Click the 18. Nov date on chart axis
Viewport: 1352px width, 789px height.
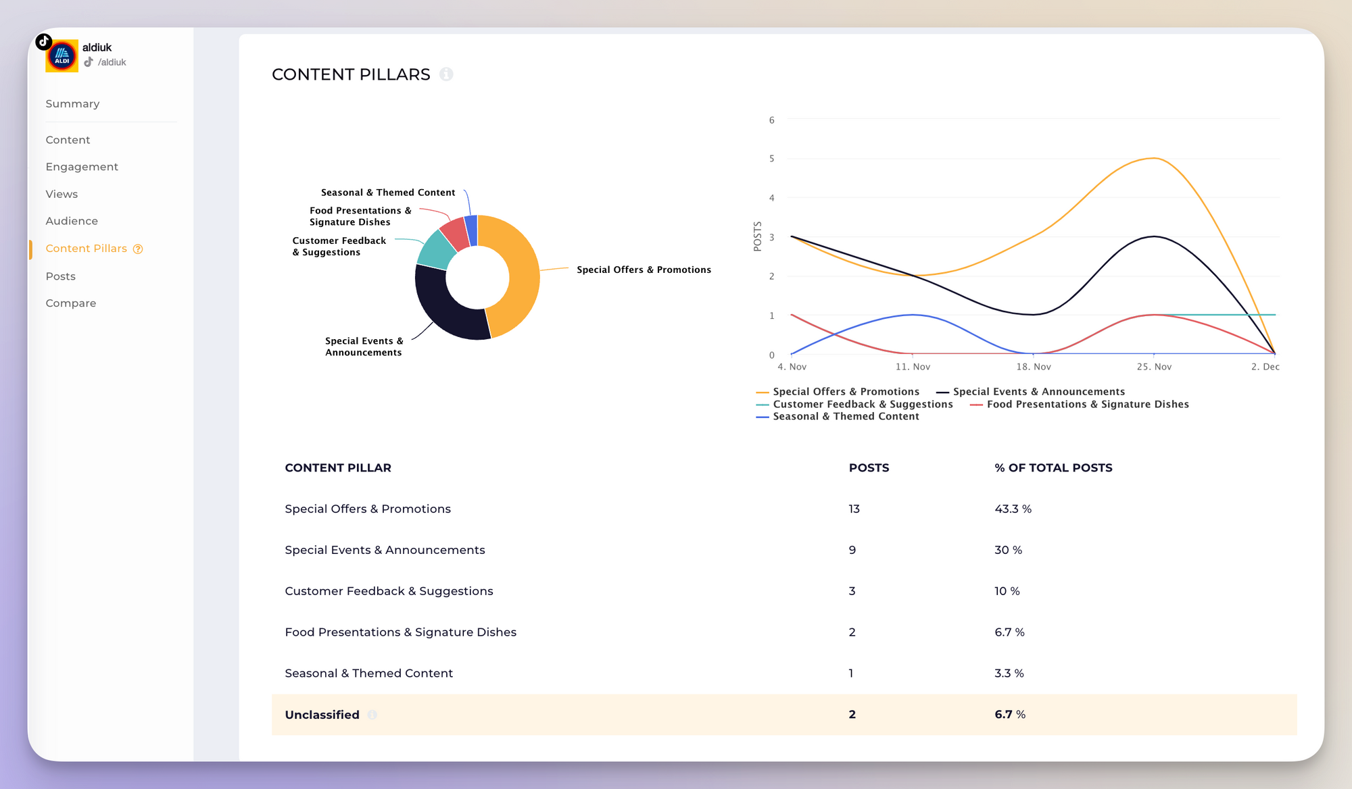click(1034, 367)
